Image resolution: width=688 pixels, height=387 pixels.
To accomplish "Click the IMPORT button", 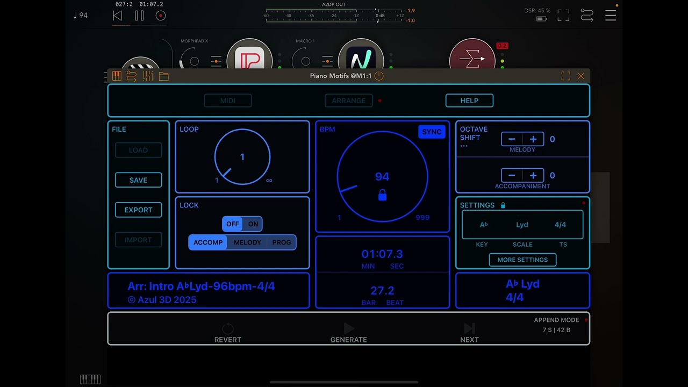I will 138,240.
